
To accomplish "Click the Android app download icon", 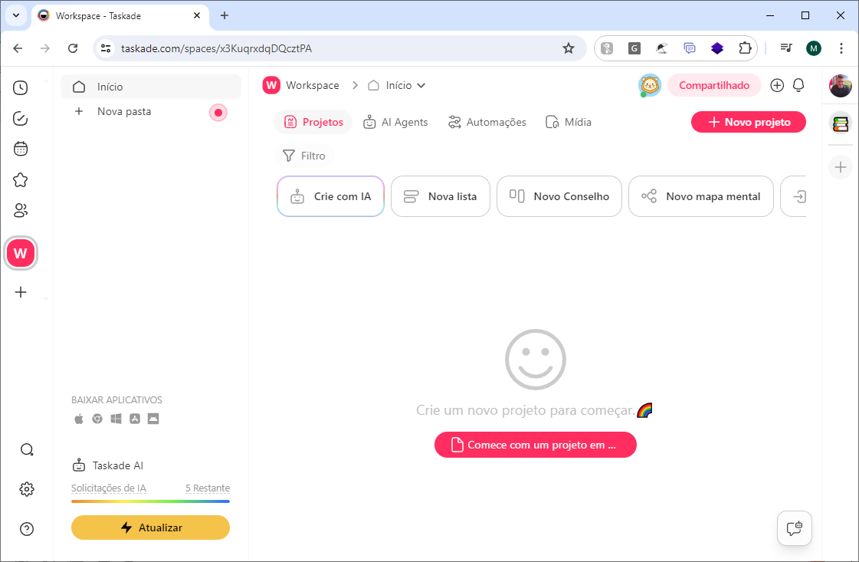I will (x=153, y=419).
